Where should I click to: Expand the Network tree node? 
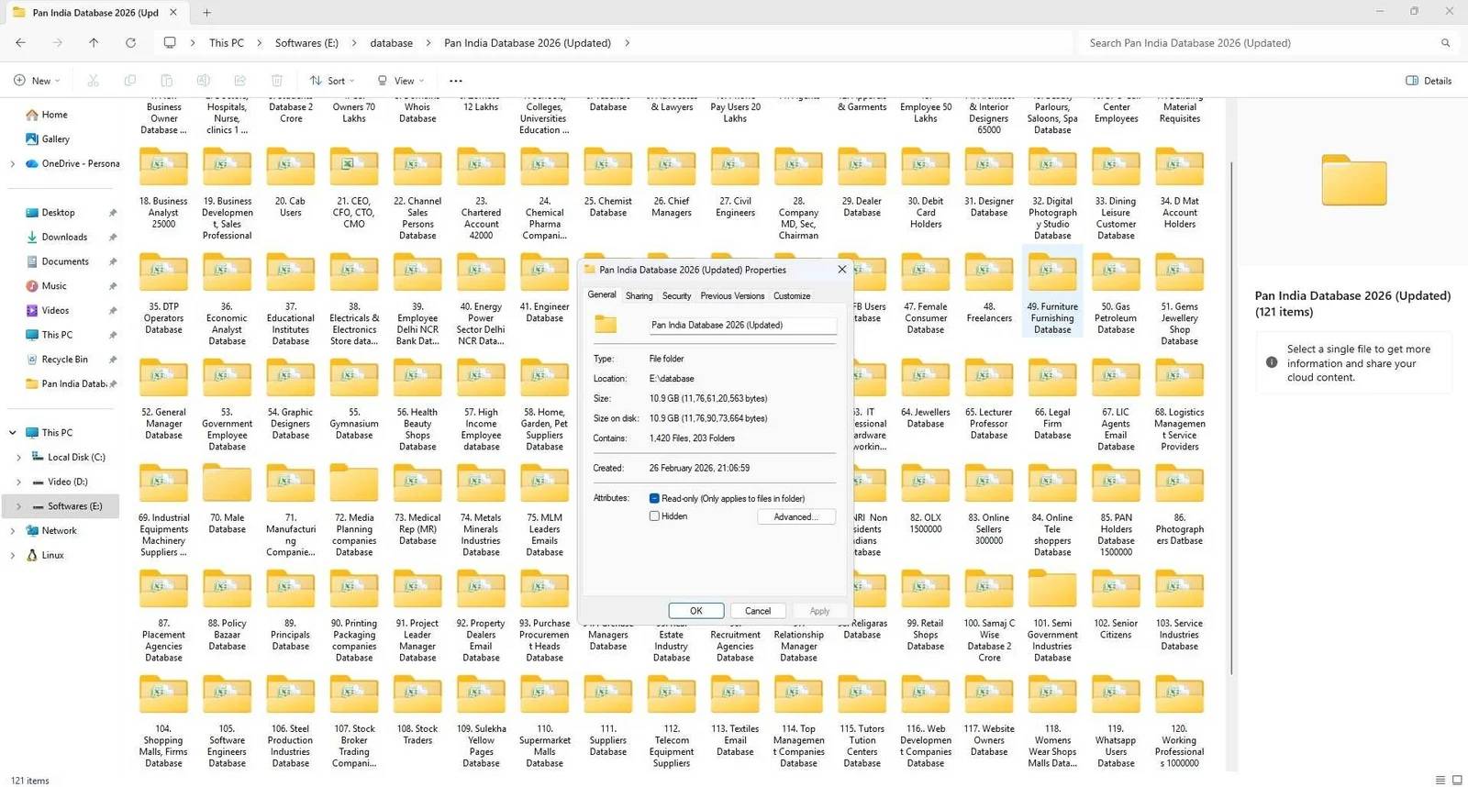tap(12, 531)
